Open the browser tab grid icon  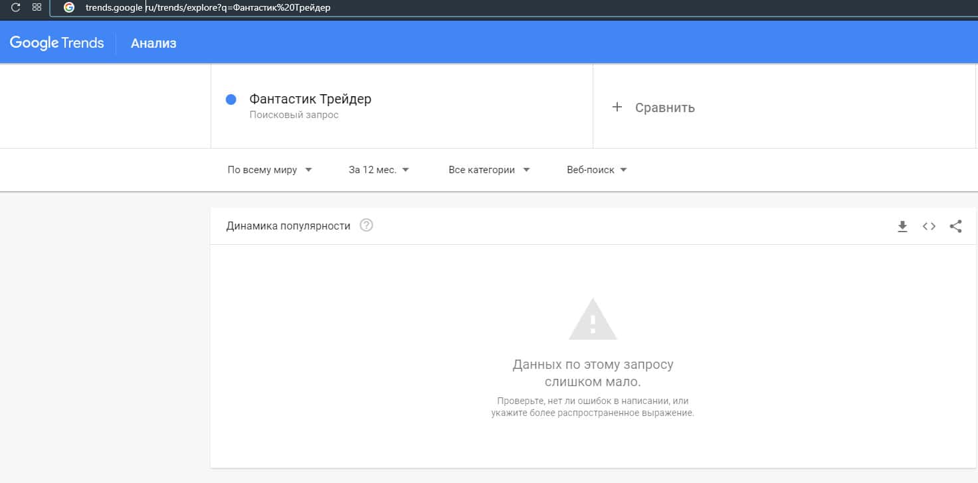click(37, 7)
